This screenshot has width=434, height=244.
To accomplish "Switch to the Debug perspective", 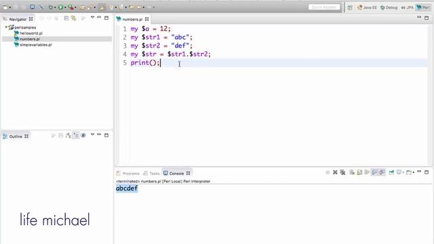I will coord(389,7).
